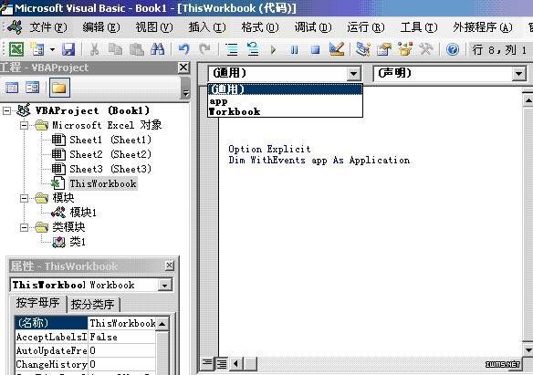
Task: Click the Paste clipboard icon
Action: pyautogui.click(x=136, y=49)
